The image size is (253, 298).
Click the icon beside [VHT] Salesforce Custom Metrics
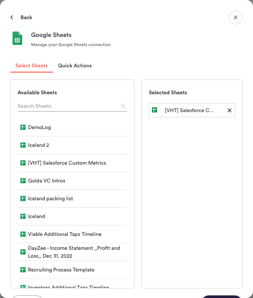tap(23, 163)
